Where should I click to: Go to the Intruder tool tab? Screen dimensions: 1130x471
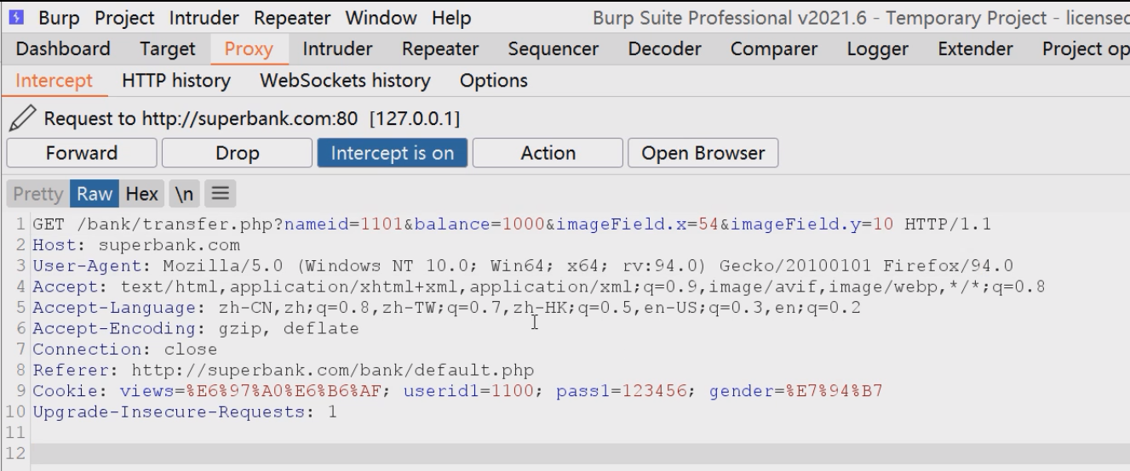point(337,49)
